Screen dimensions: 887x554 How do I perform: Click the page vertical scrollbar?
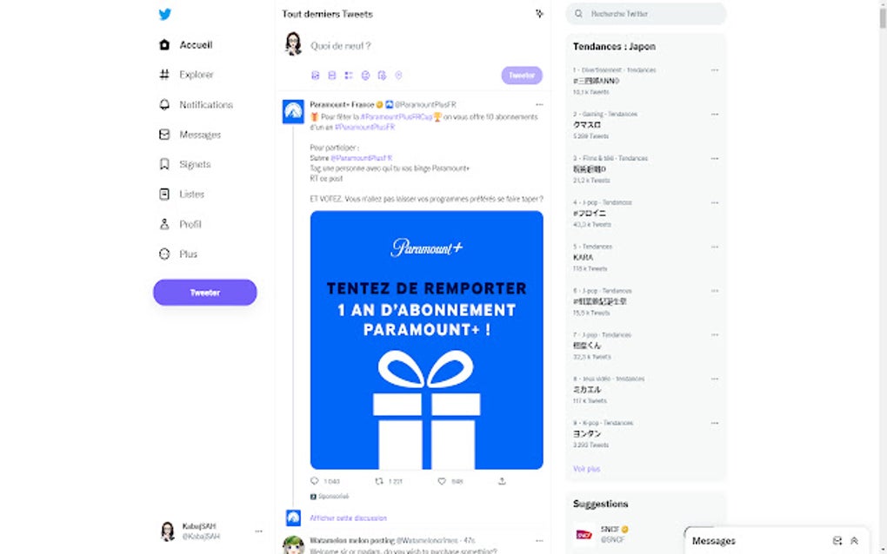coord(883,277)
